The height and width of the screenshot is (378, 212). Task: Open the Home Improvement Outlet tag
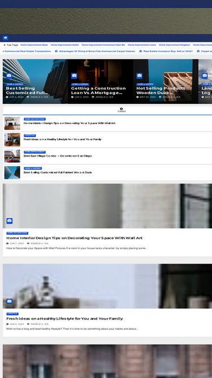tap(64, 45)
